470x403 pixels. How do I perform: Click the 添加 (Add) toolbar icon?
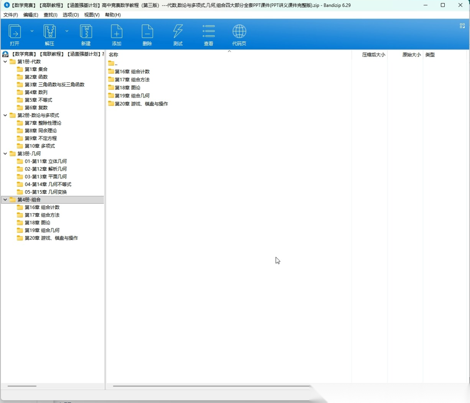tap(117, 32)
